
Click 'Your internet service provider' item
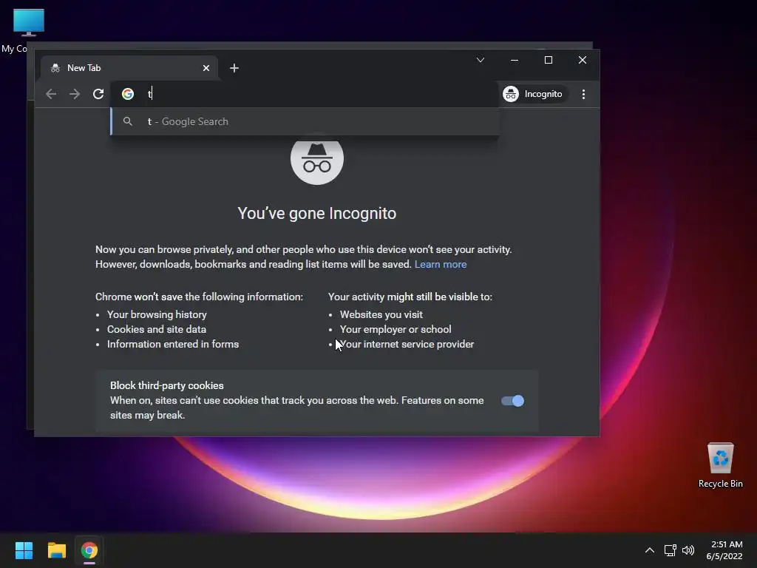[407, 345]
